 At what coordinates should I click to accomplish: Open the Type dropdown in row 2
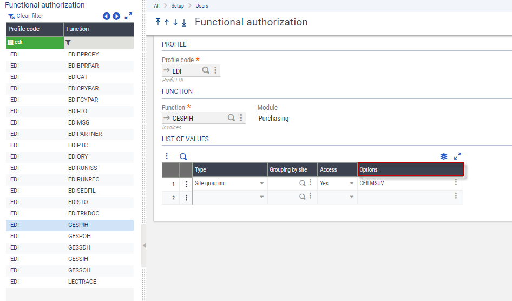pos(262,198)
